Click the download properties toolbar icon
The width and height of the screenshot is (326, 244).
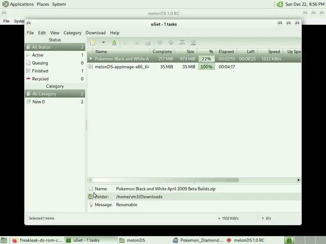(148, 43)
